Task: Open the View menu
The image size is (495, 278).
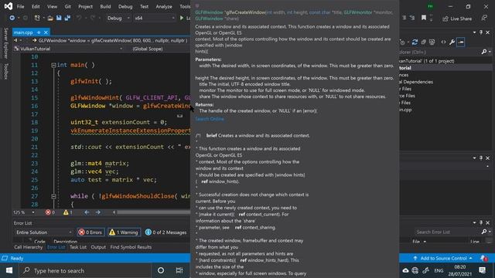Action: [52, 6]
